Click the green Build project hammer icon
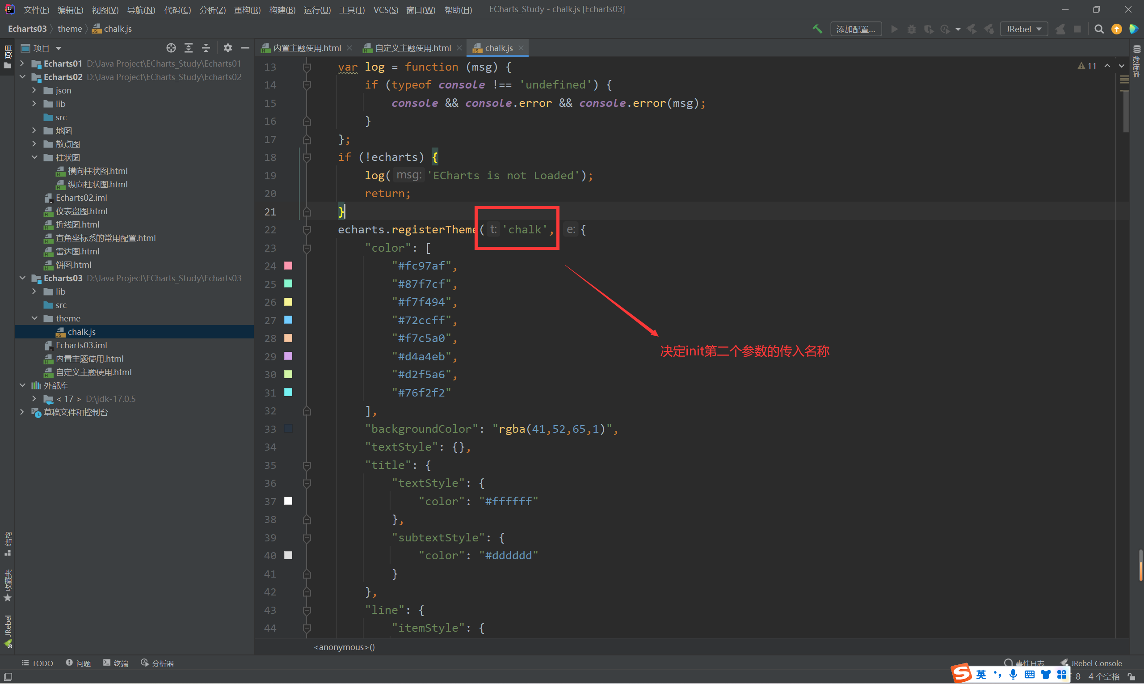This screenshot has height=684, width=1144. [817, 29]
